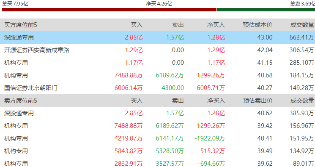Click the 39.42 estimated sell price
This screenshot has height=167, width=315.
point(265,126)
